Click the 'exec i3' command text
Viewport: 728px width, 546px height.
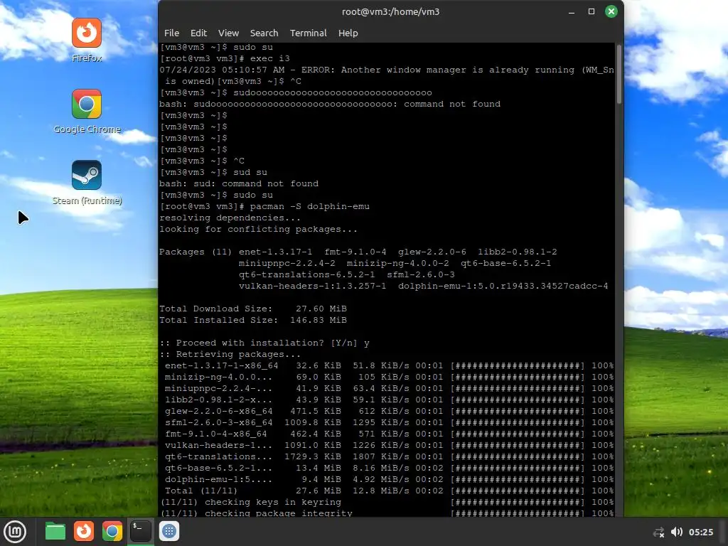click(x=269, y=58)
